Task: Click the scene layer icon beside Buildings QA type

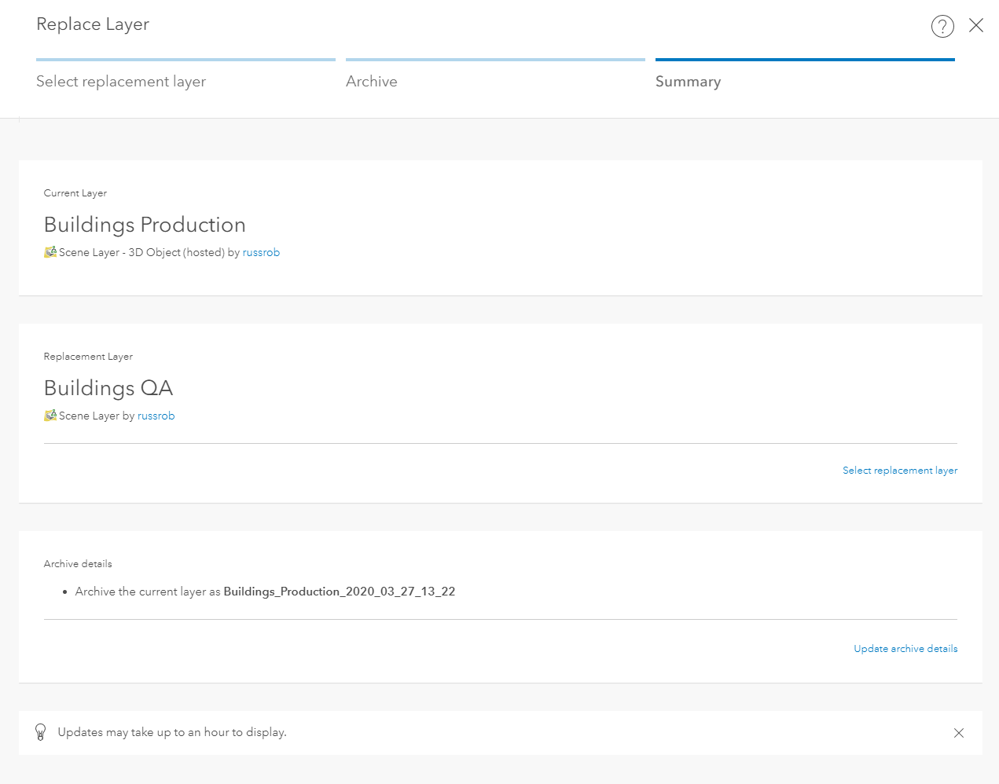Action: tap(50, 416)
